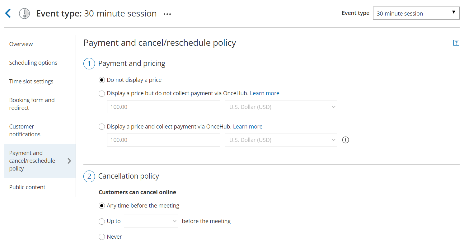Image resolution: width=464 pixels, height=248 pixels.
Task: Open the ellipsis options menu beside event title
Action: (167, 14)
